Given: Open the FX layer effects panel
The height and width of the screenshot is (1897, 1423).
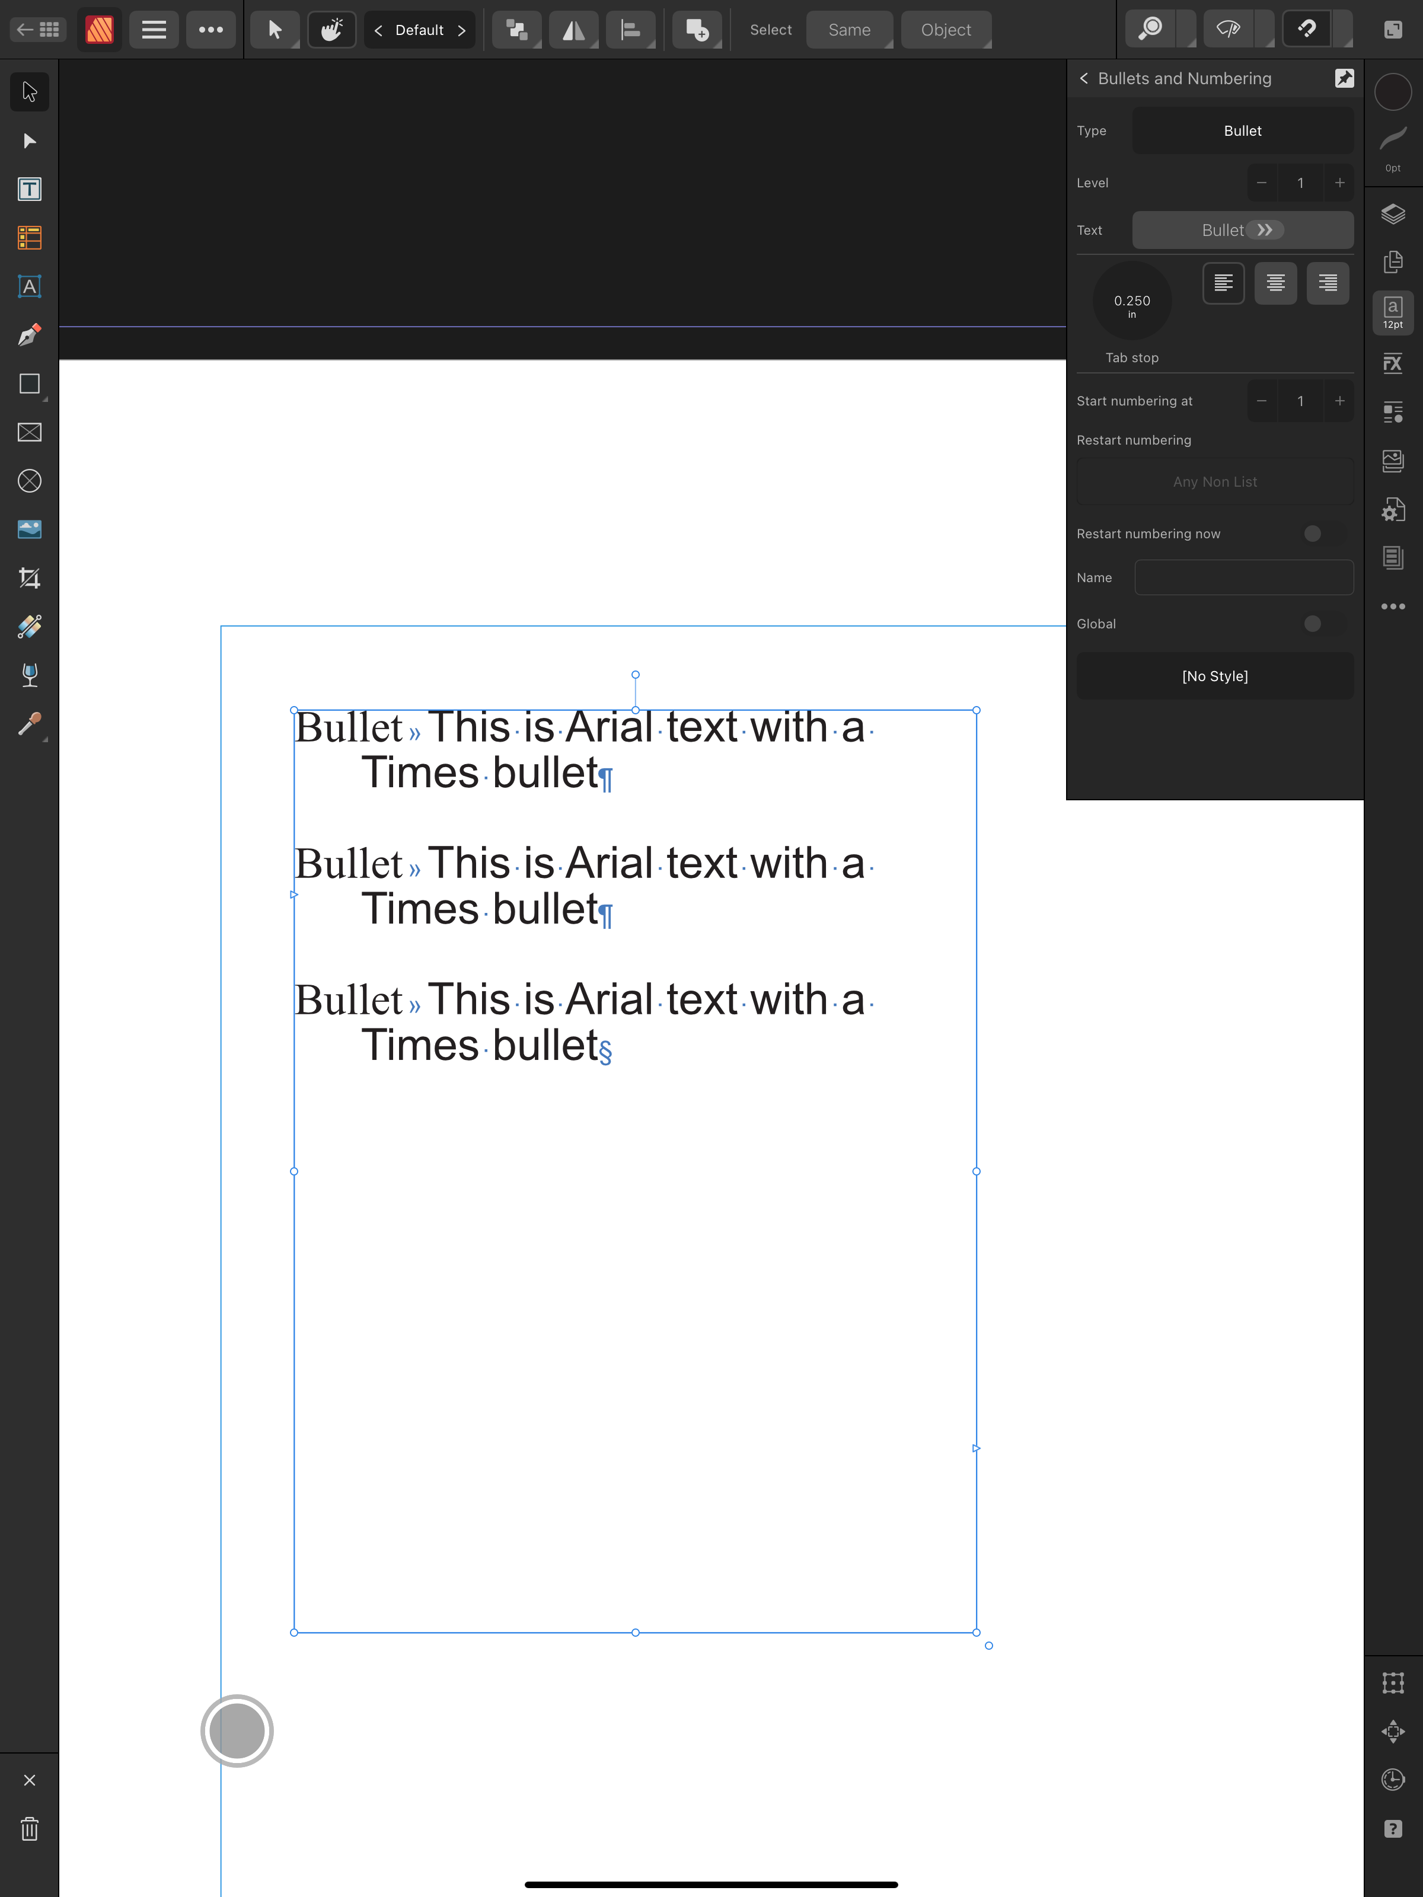Looking at the screenshot, I should point(1393,363).
